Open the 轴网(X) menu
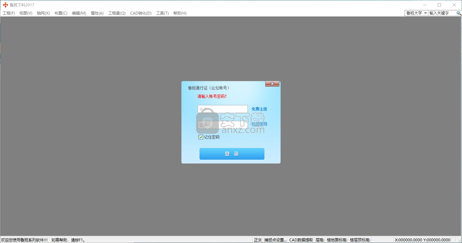Image resolution: width=462 pixels, height=243 pixels. pos(43,13)
